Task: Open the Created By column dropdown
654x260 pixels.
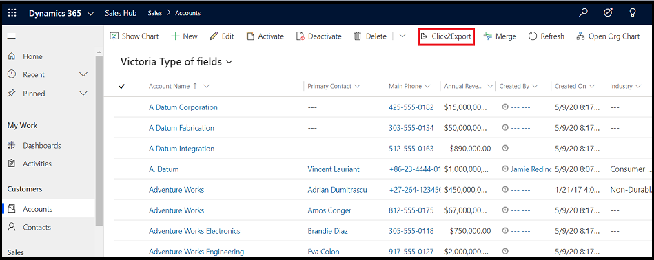Action: 535,86
